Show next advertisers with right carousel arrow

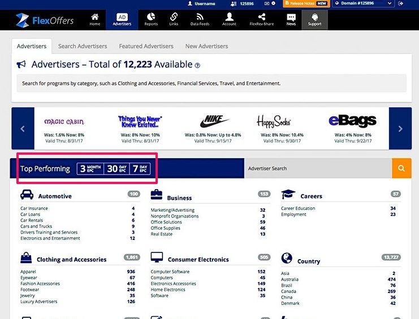(400, 129)
